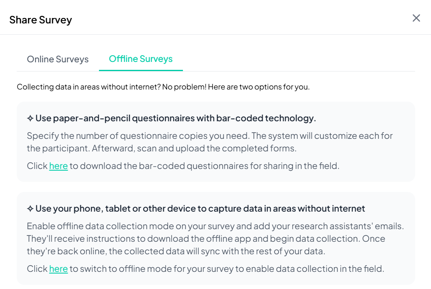Image resolution: width=431 pixels, height=289 pixels.
Task: Click the sparkle icon beside paper-and-pencil option
Action: coord(29,118)
